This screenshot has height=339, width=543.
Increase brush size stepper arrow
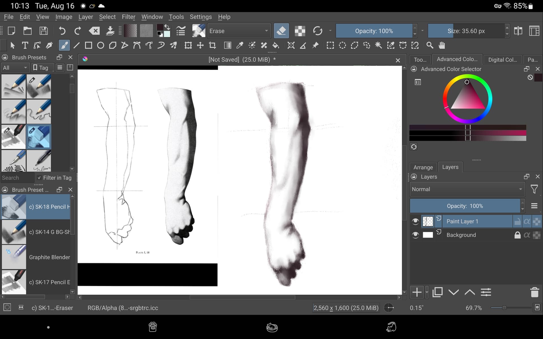(x=507, y=27)
